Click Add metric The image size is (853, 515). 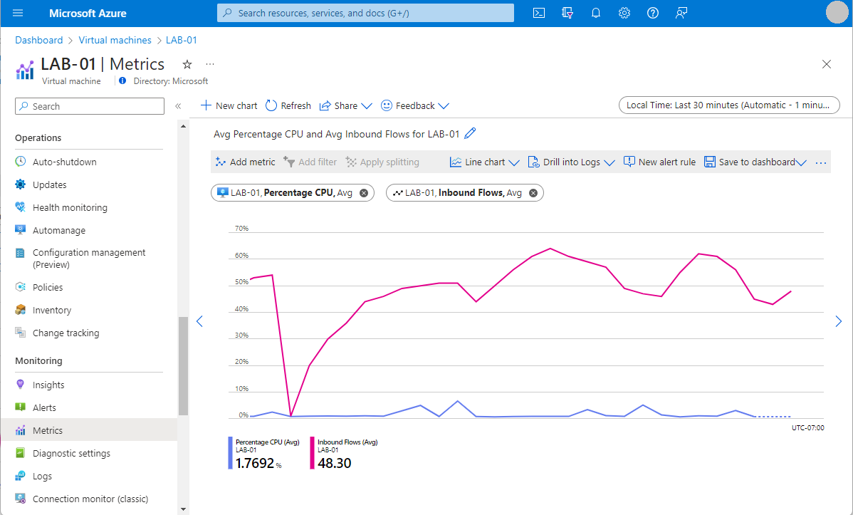coord(246,162)
